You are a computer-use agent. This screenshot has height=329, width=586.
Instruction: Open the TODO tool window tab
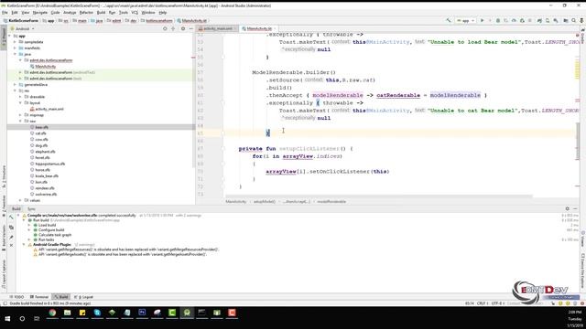[x=16, y=297]
